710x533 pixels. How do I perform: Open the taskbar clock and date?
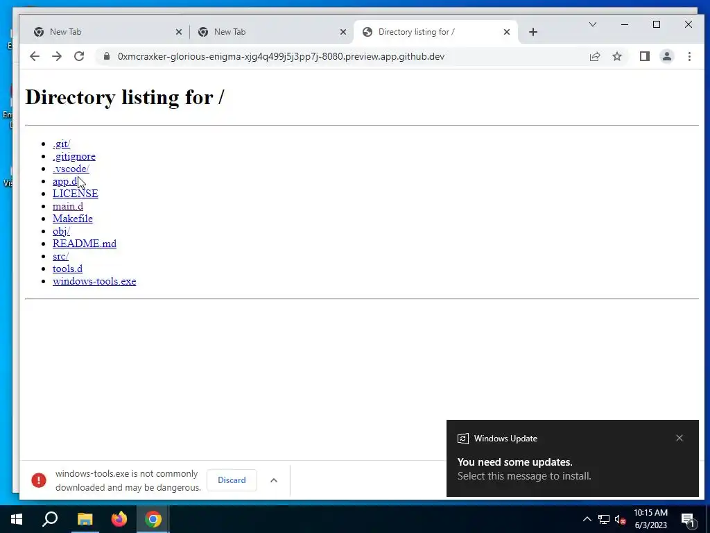650,519
